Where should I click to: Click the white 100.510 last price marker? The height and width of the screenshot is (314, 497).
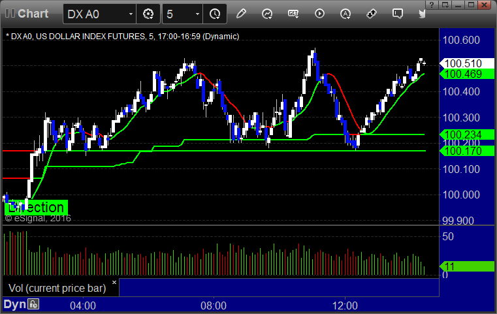466,63
